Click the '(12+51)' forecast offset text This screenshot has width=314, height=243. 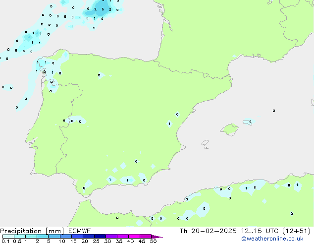click(296, 231)
